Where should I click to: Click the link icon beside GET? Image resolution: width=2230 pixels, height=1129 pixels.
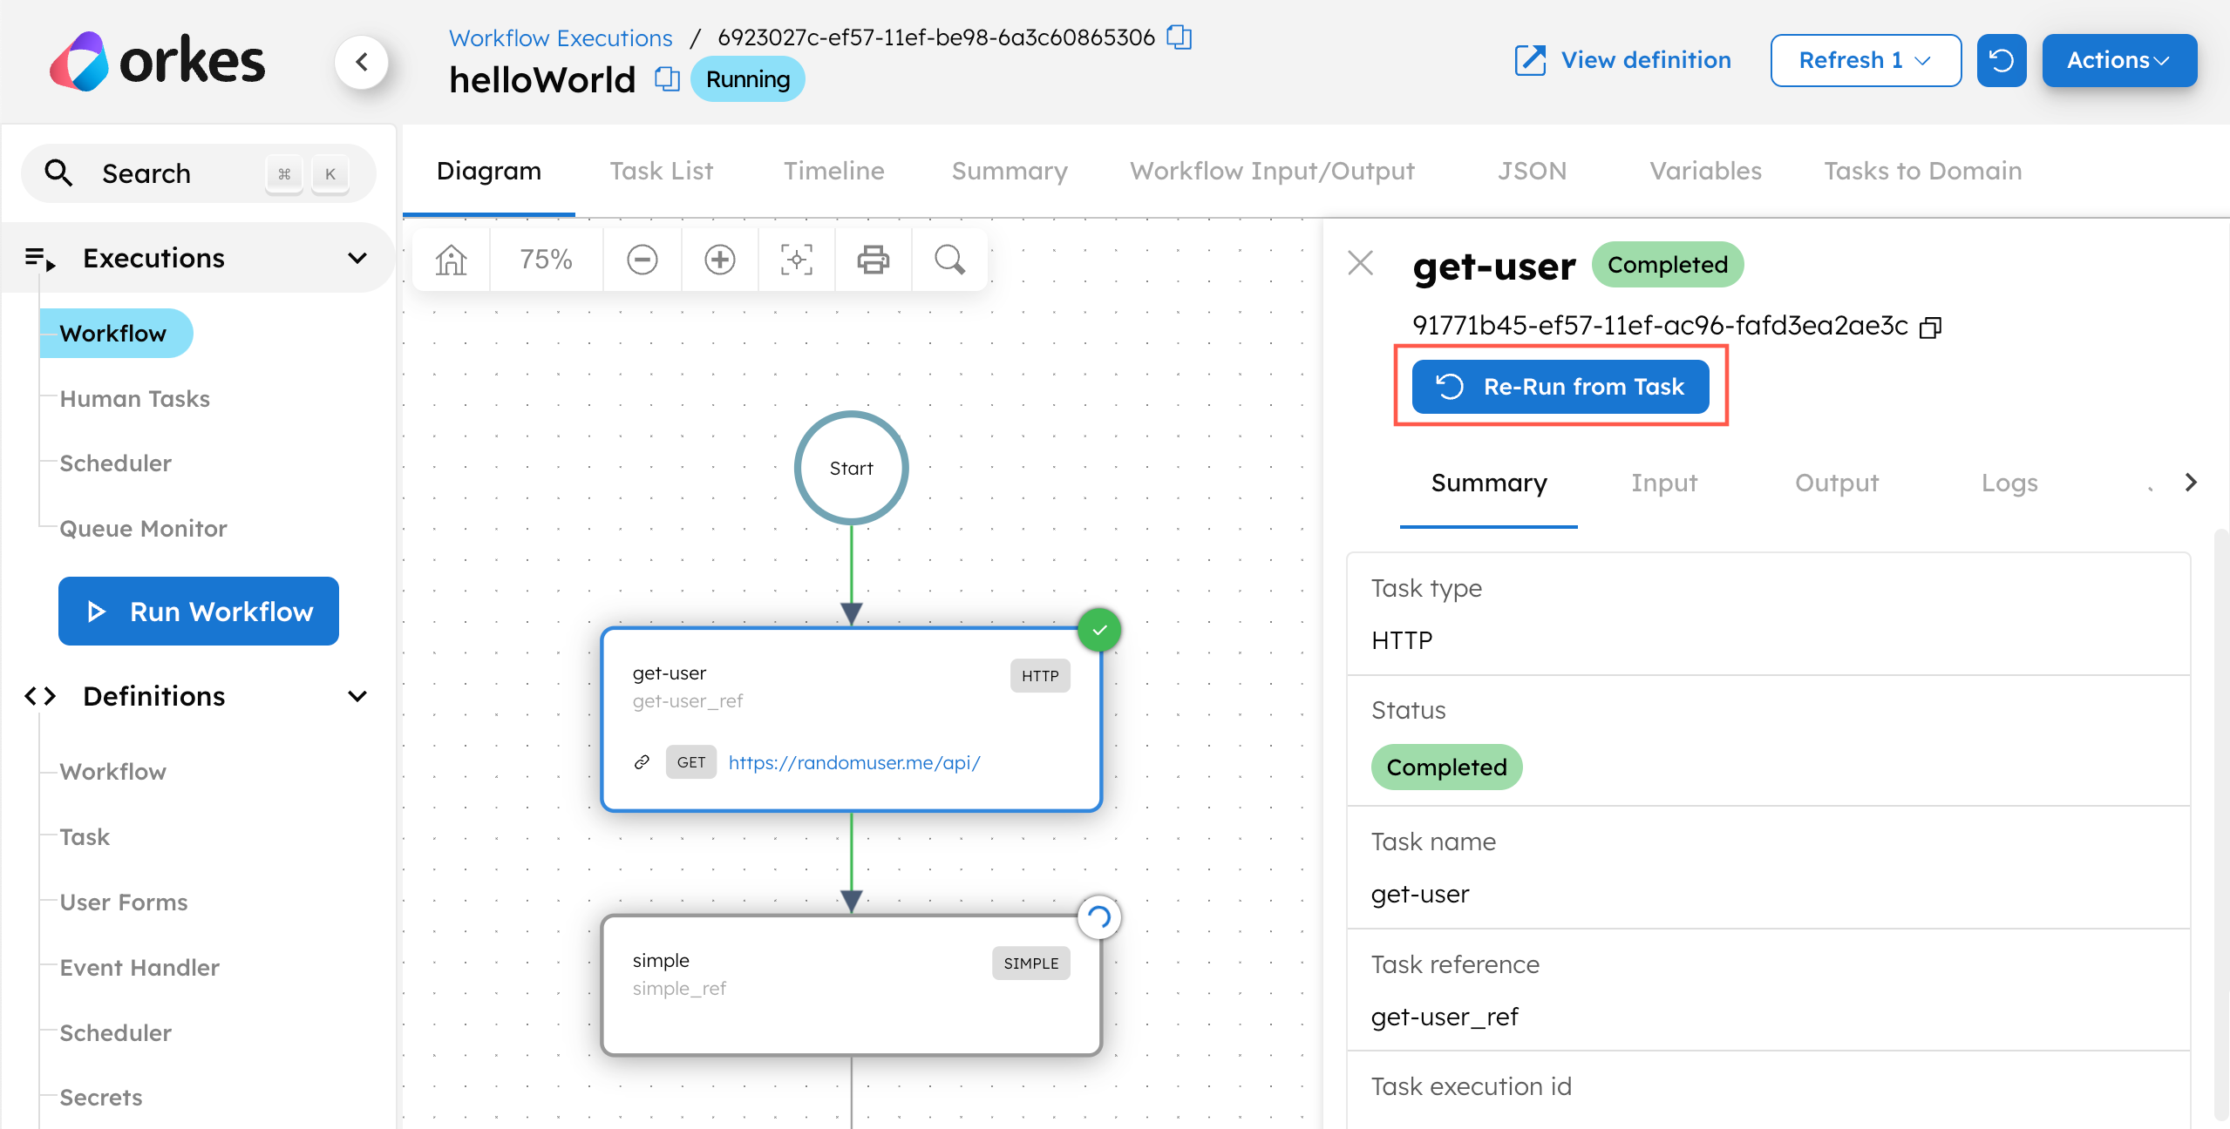click(642, 762)
